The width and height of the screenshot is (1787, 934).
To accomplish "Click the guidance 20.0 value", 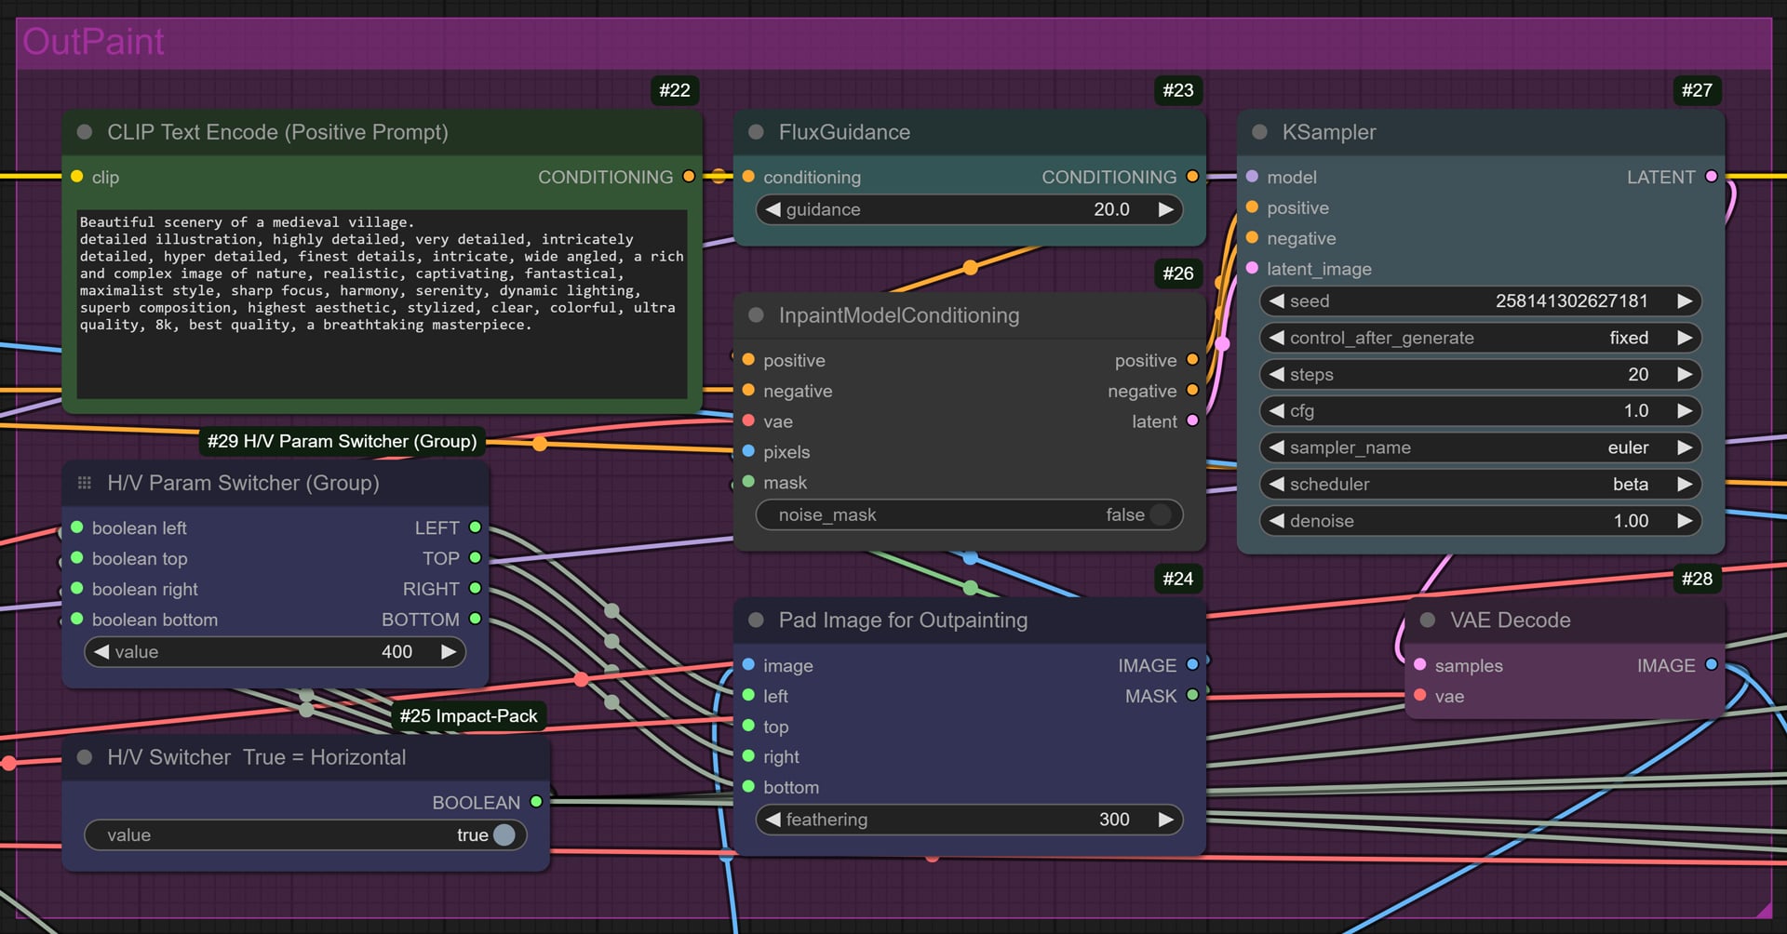I will click(x=1111, y=209).
